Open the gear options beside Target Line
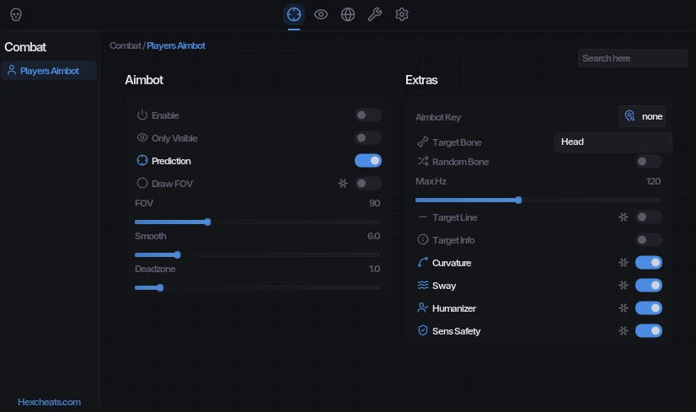Viewport: 696px width, 412px height. pos(624,217)
